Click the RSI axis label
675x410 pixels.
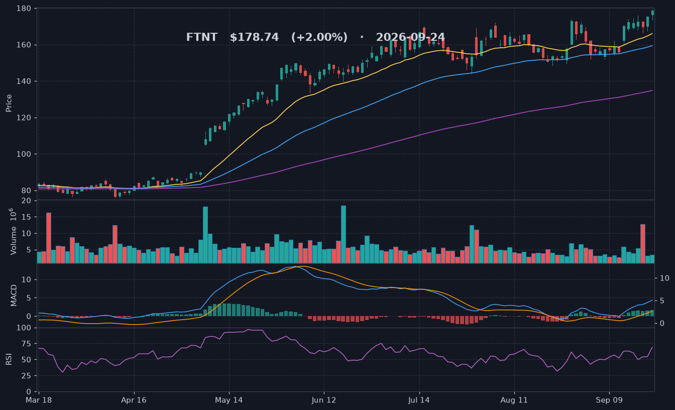pos(9,360)
